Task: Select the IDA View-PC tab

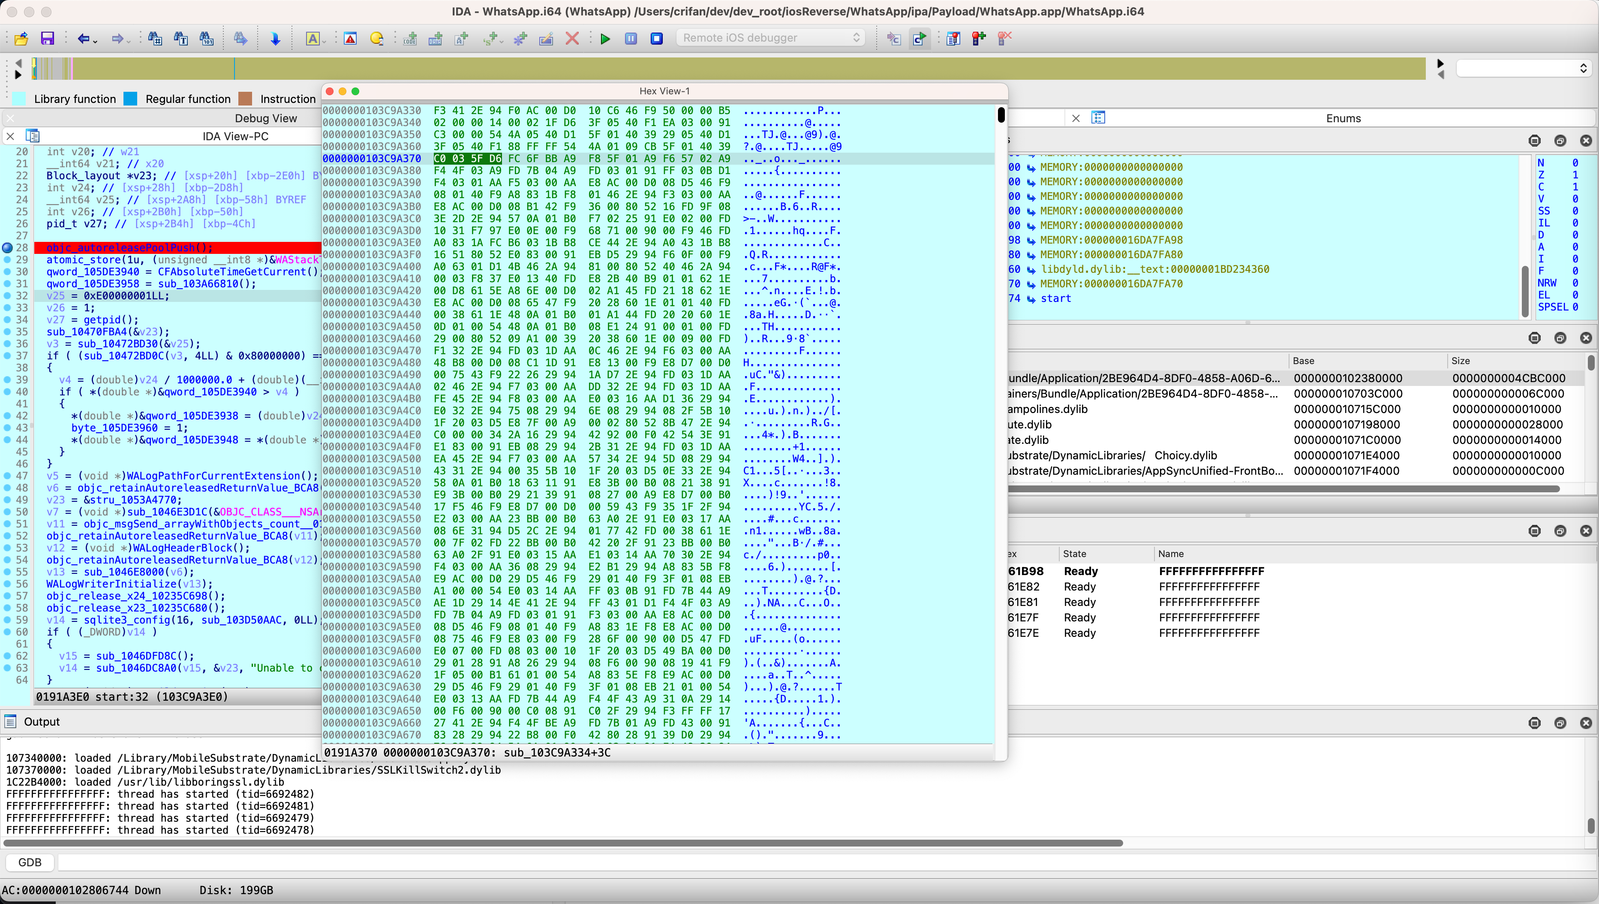Action: click(x=235, y=136)
